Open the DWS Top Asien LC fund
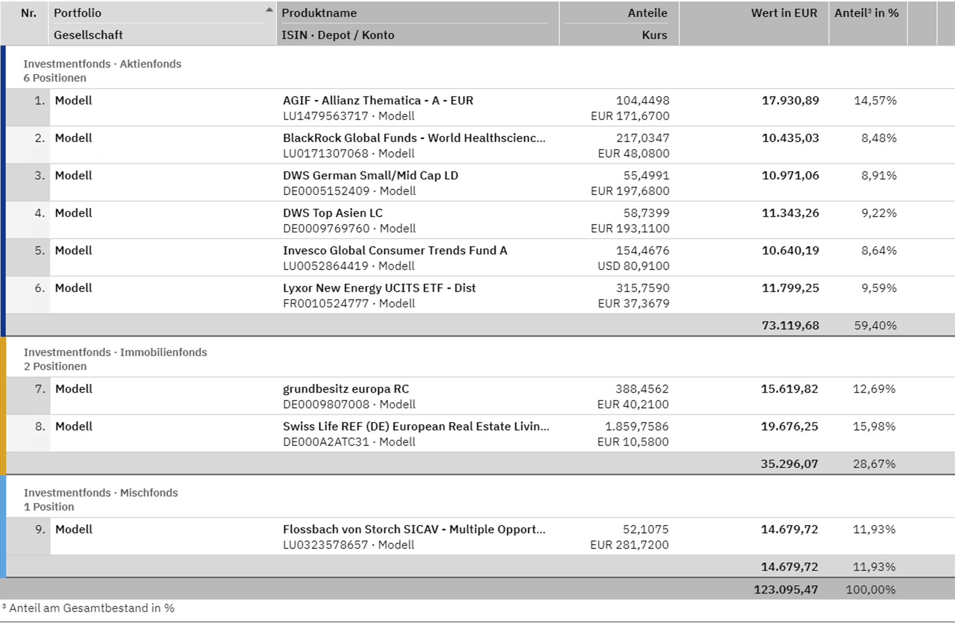955x623 pixels. [332, 213]
